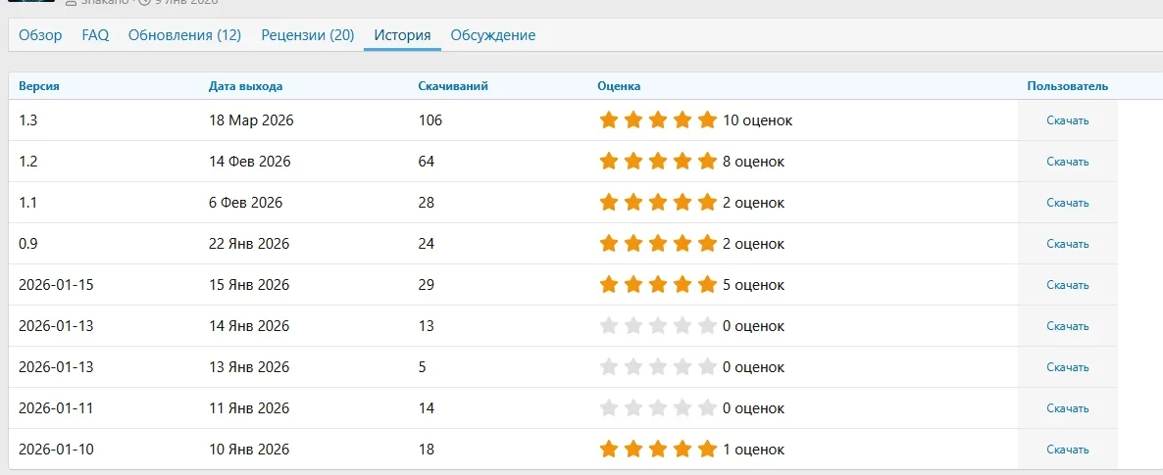The height and width of the screenshot is (475, 1163).
Task: Click the Пользователь column header
Action: click(1067, 86)
